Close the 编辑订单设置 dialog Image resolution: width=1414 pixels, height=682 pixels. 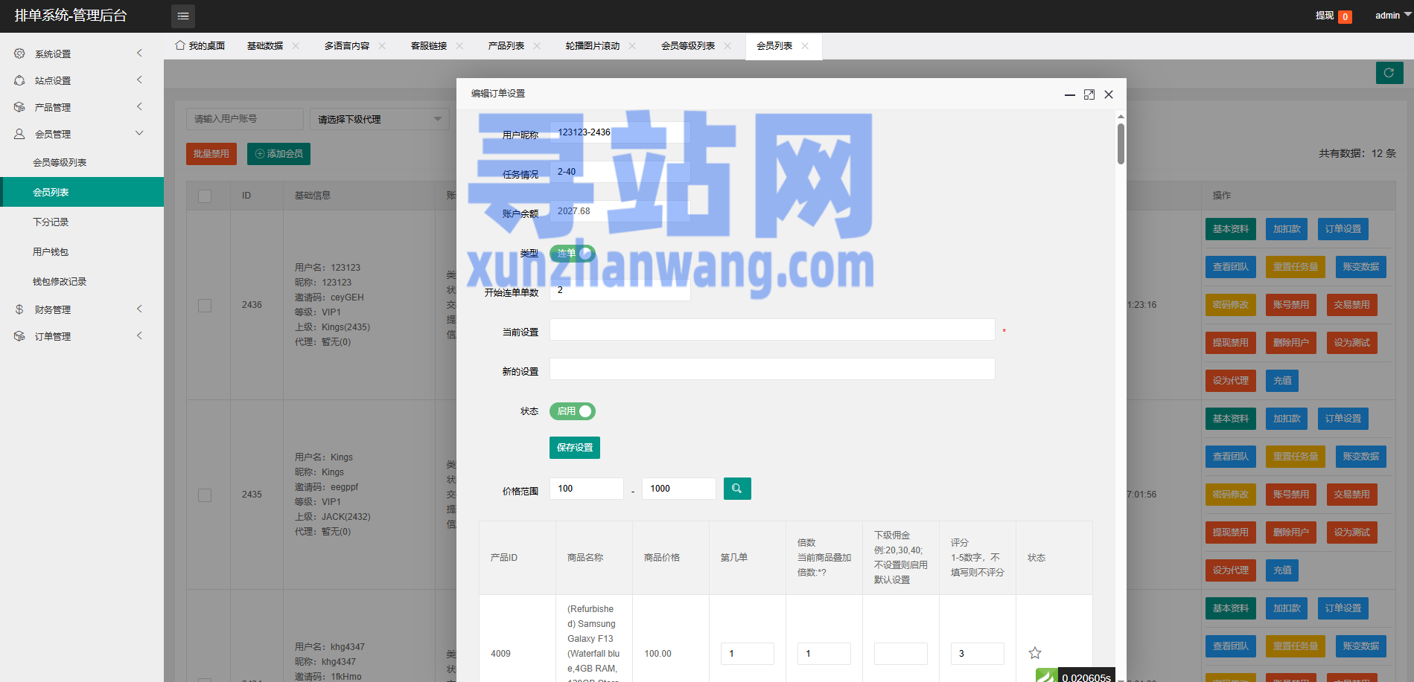[x=1109, y=94]
